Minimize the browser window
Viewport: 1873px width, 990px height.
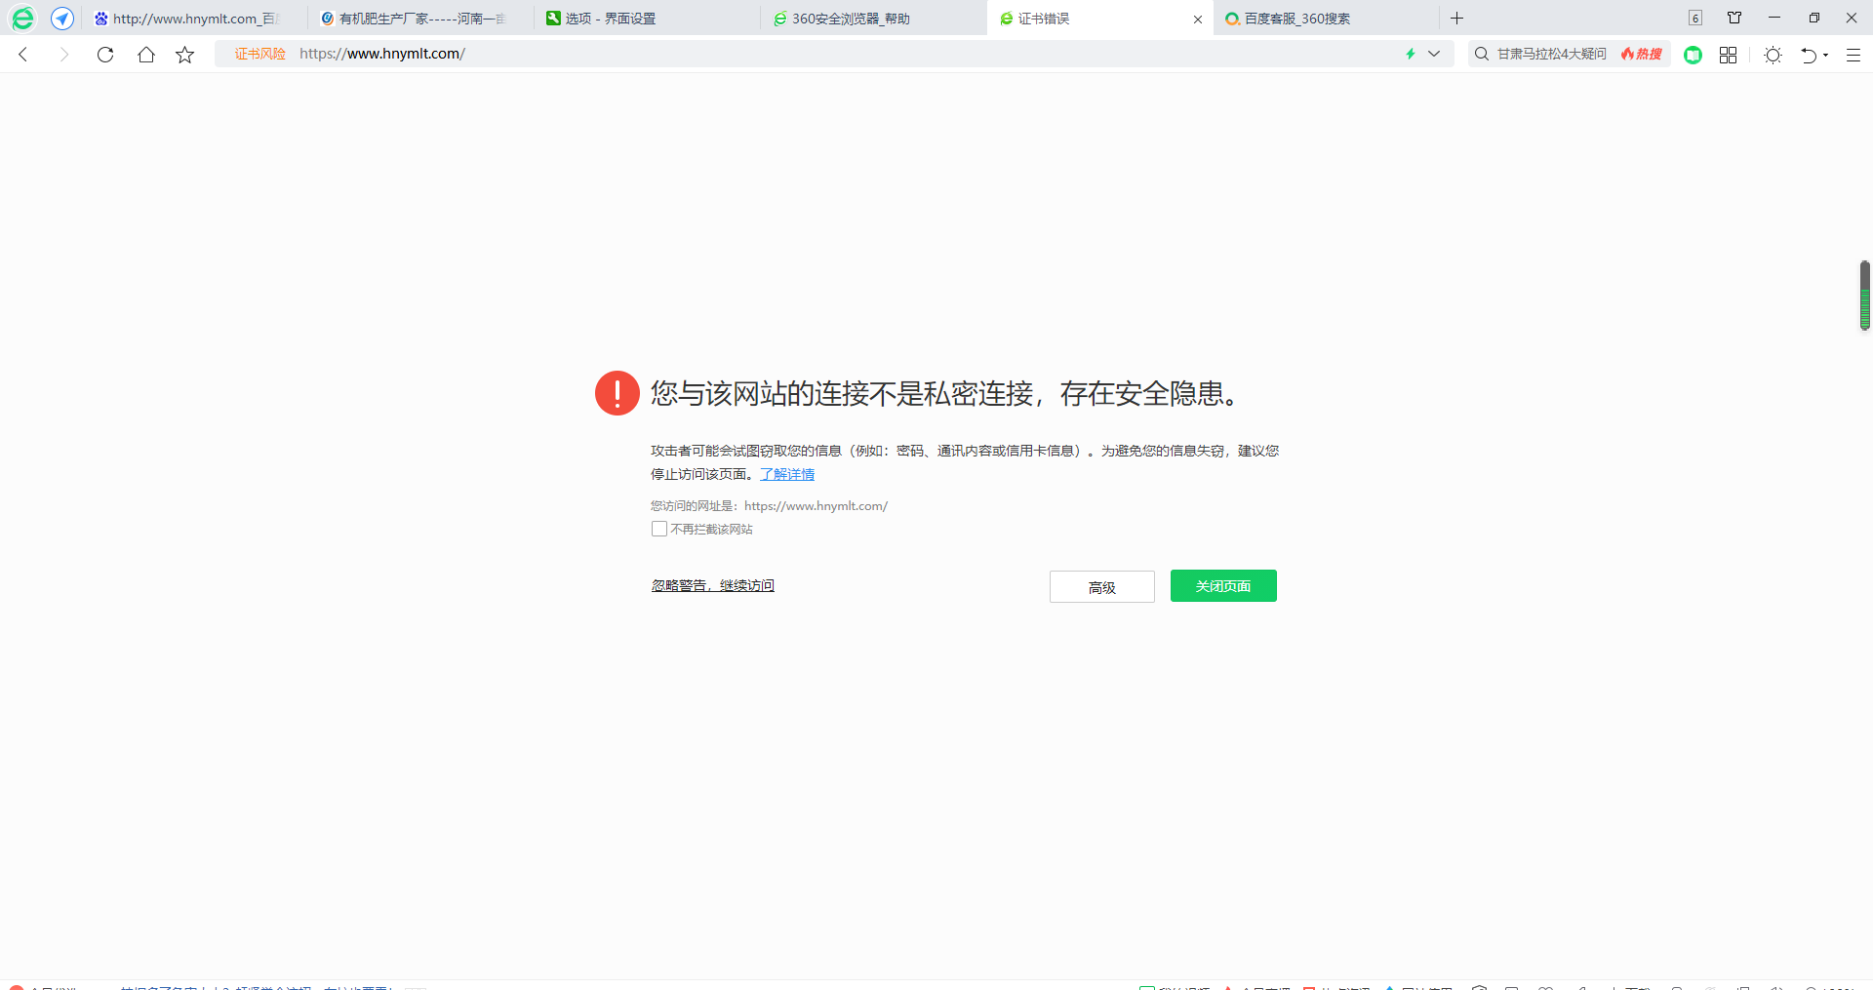(1774, 18)
